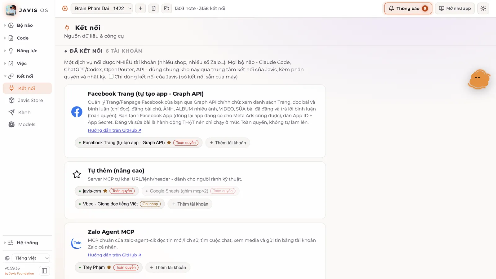Select the Vbee - Giọng đọc tiếng Việt account

point(120,204)
